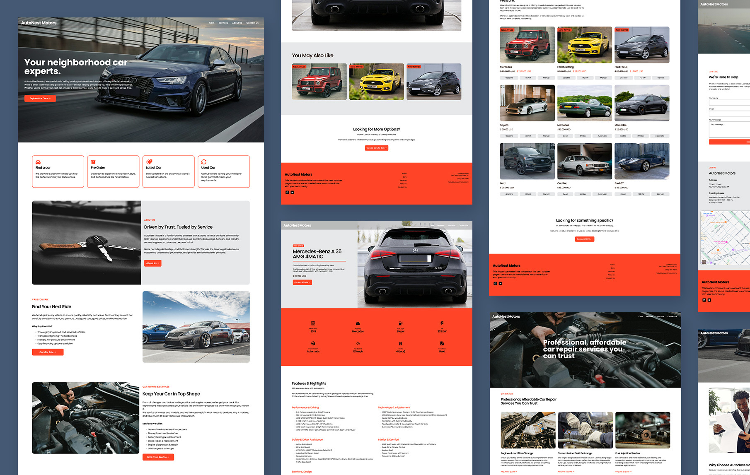
Task: Click the map on the contact page
Action: point(725,238)
